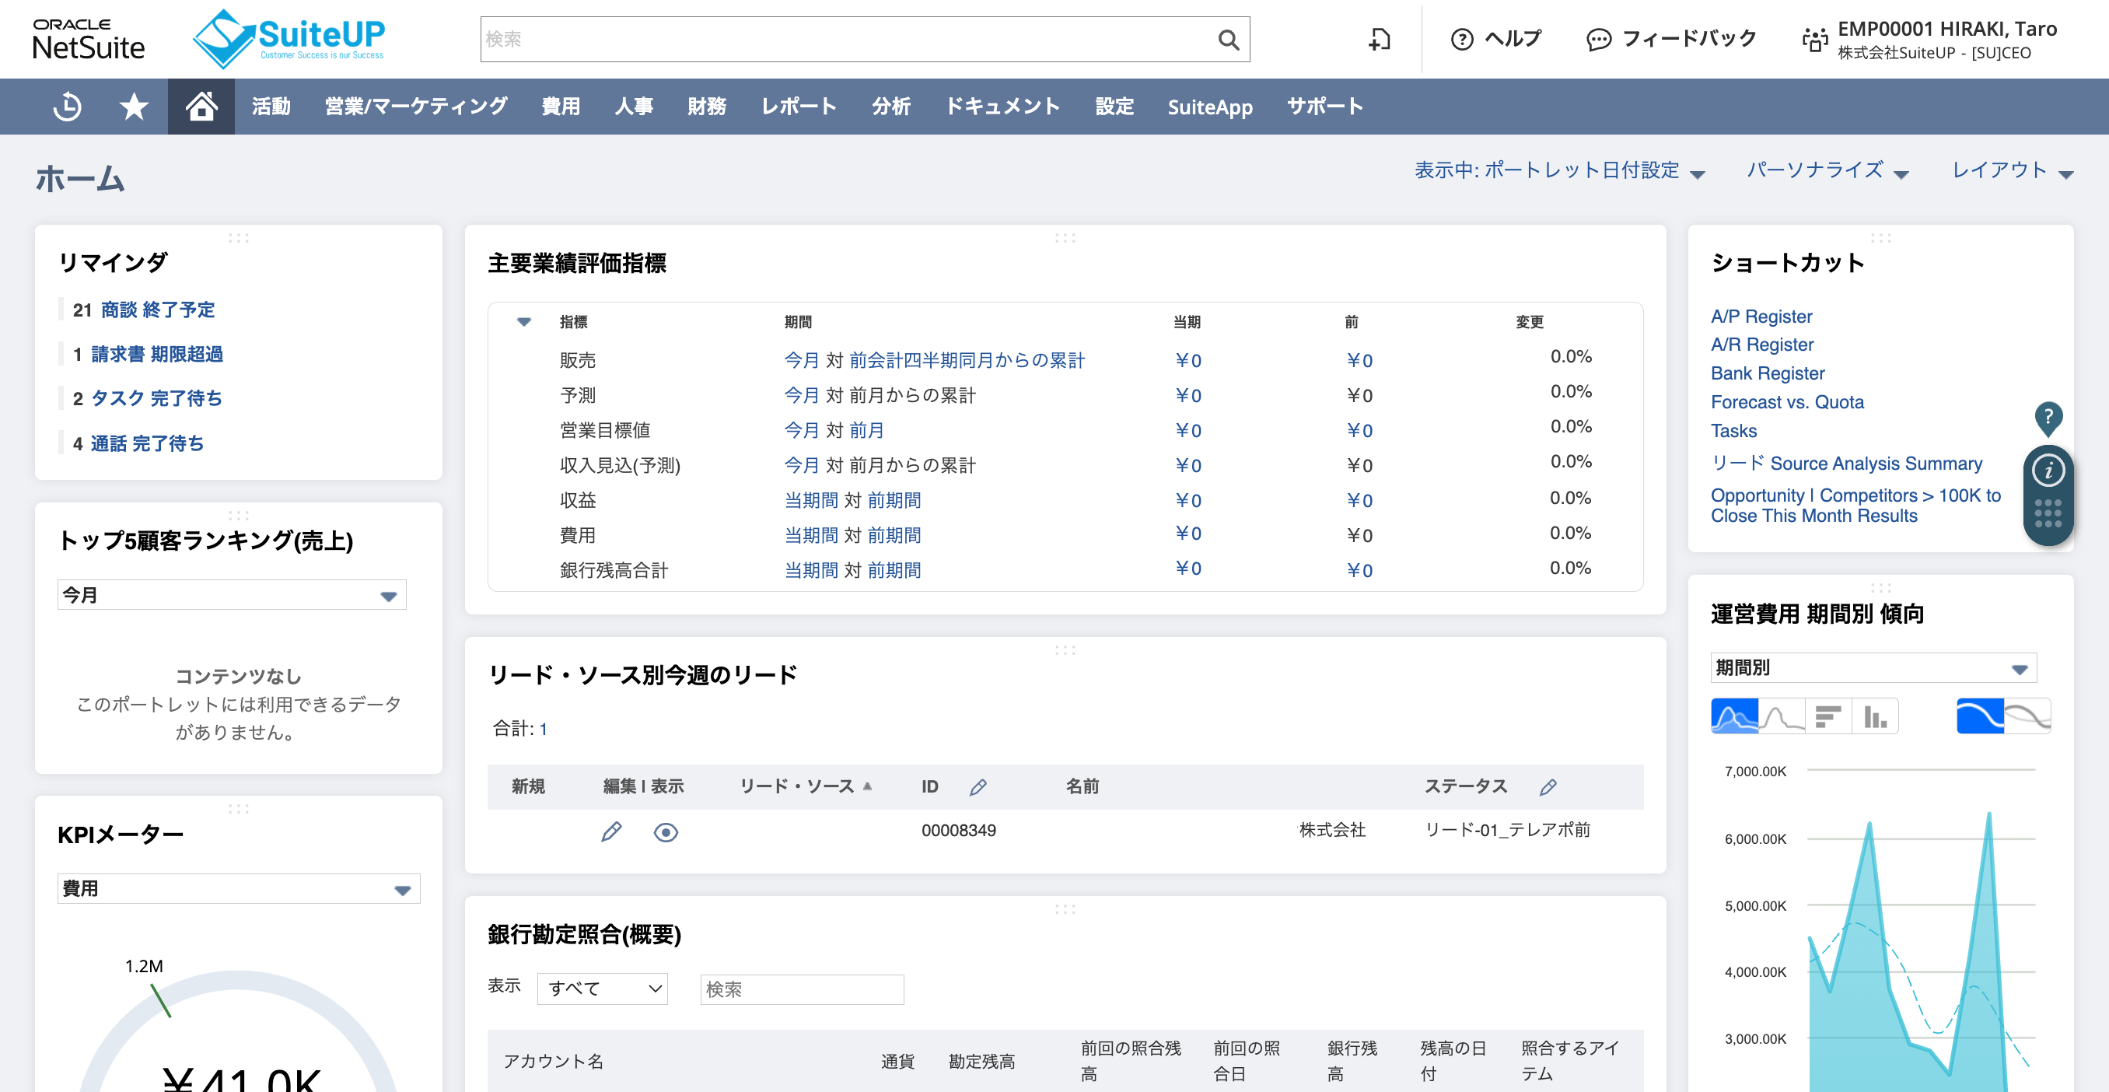2109x1092 pixels.
Task: Open the KPIメーター 費用 dropdown
Action: click(x=237, y=888)
